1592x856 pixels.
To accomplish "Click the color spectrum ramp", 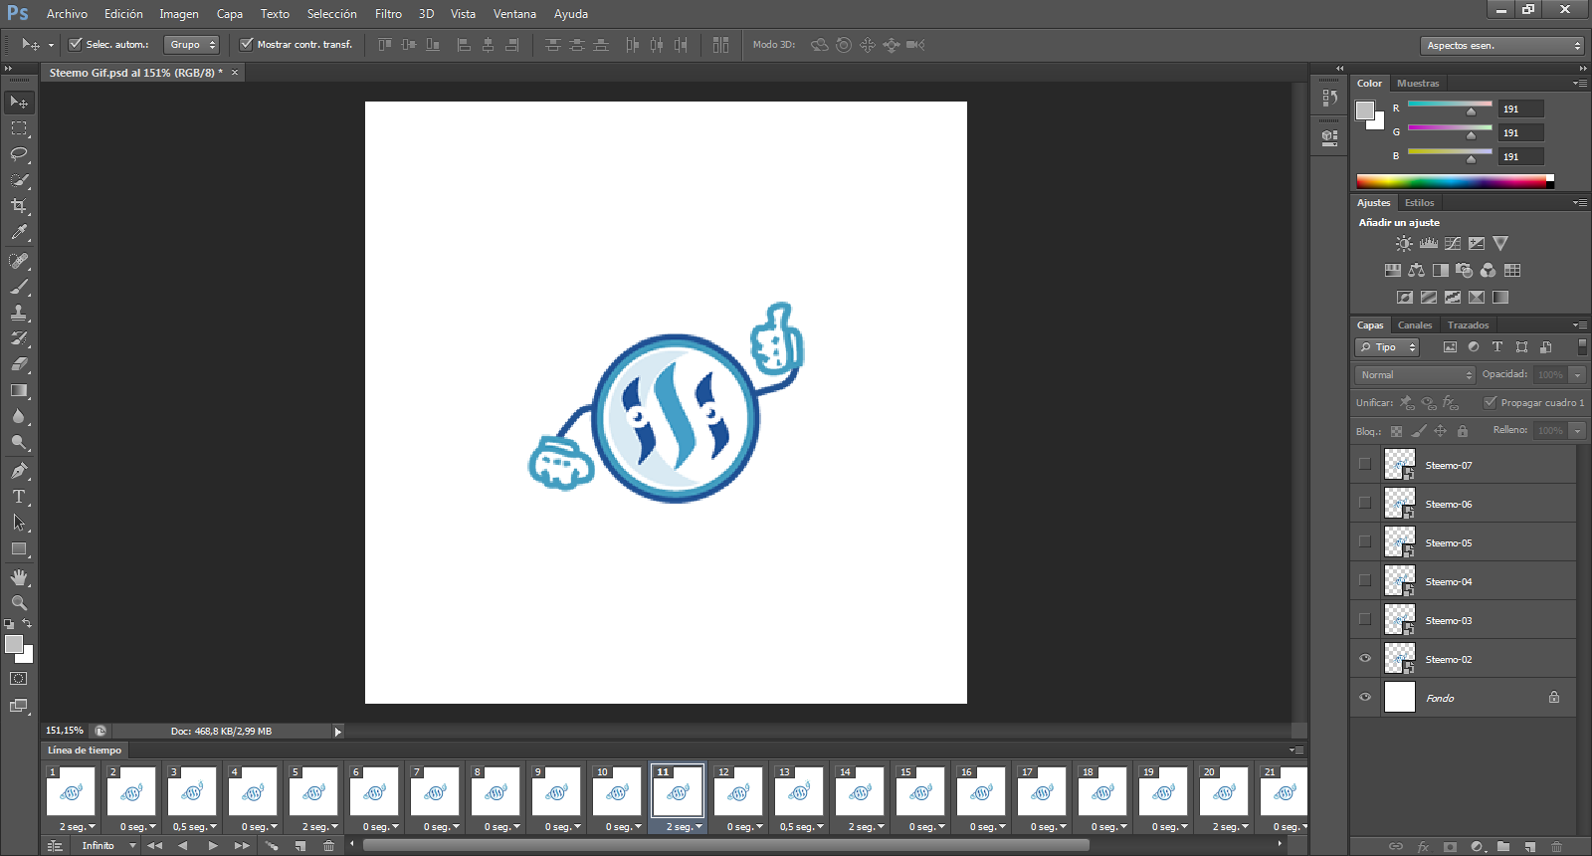I will tap(1453, 181).
